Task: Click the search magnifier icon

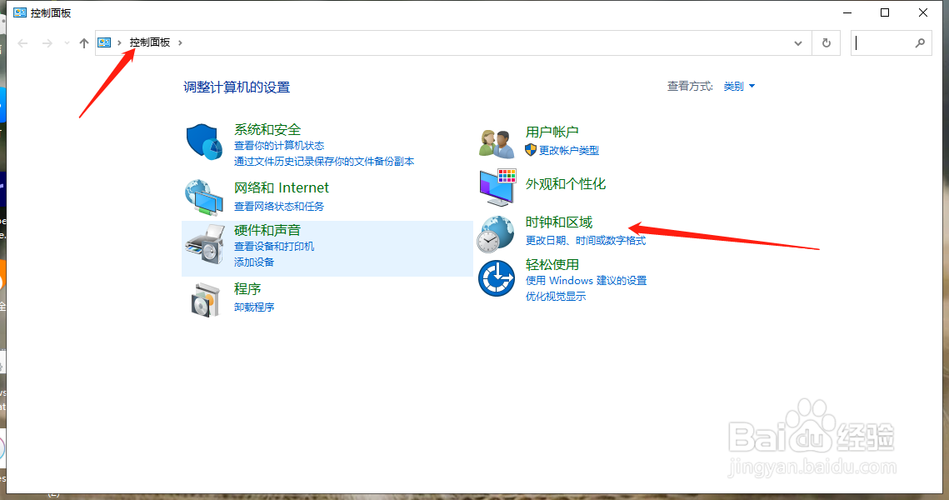Action: coord(920,43)
